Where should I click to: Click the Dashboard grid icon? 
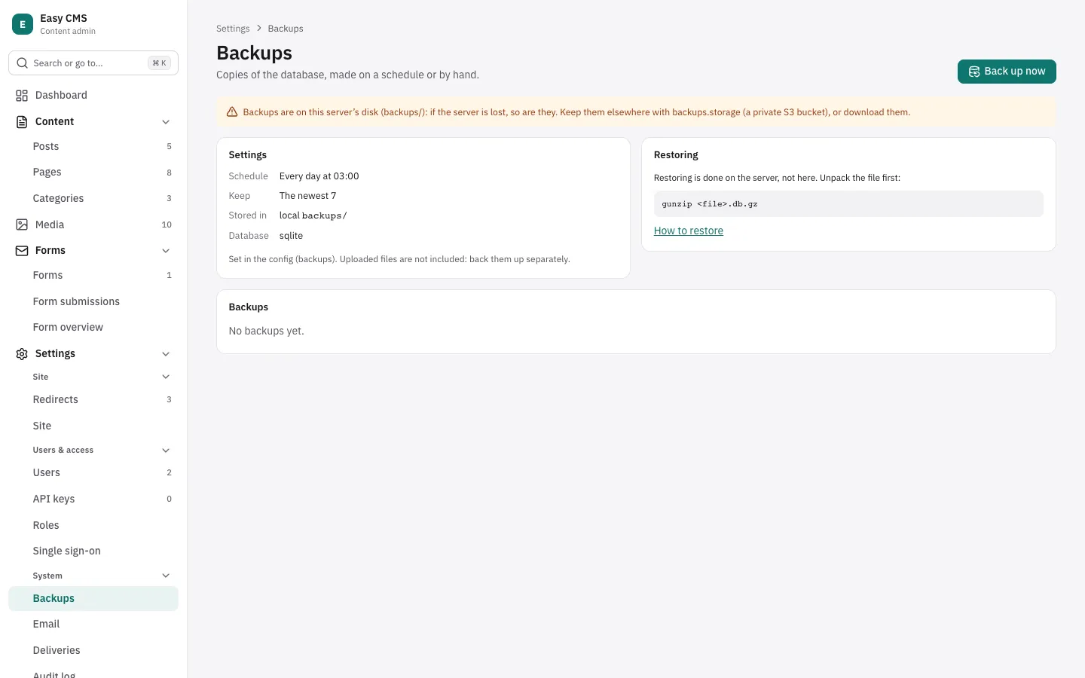22,96
